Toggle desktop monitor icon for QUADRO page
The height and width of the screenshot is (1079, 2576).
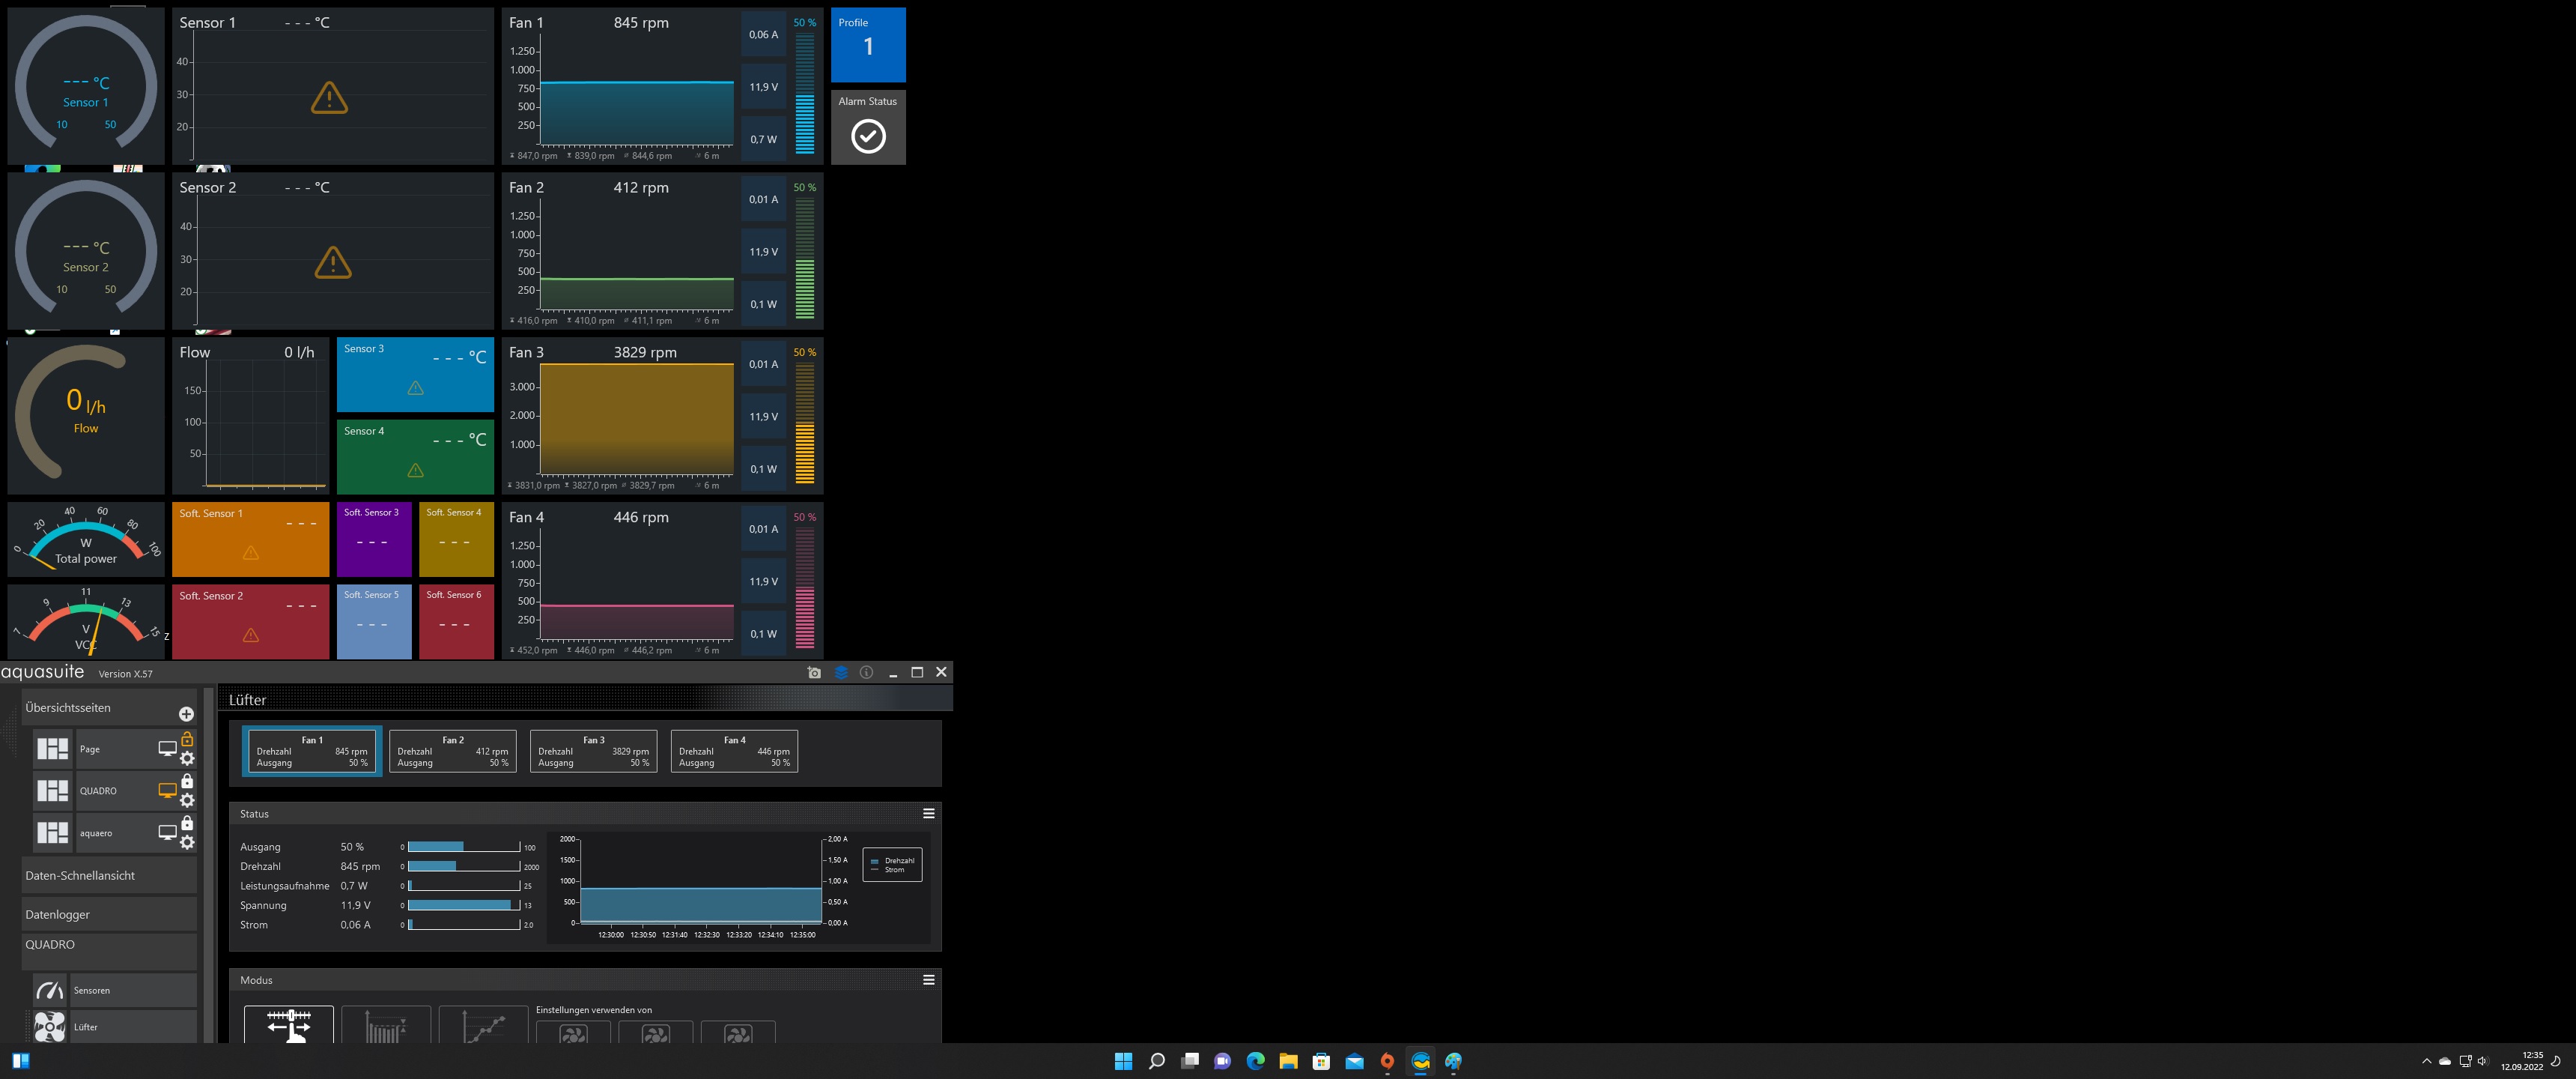pyautogui.click(x=167, y=791)
